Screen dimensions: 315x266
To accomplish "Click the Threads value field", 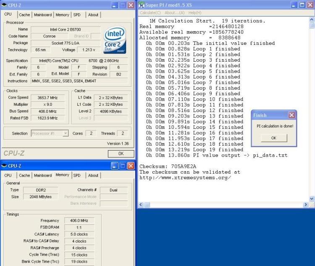I will coord(123,133).
